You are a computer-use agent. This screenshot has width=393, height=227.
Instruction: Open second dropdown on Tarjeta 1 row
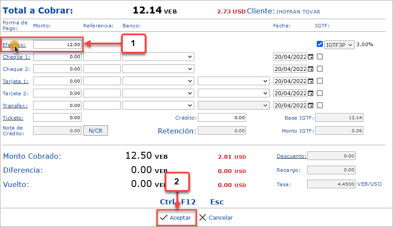(234, 81)
